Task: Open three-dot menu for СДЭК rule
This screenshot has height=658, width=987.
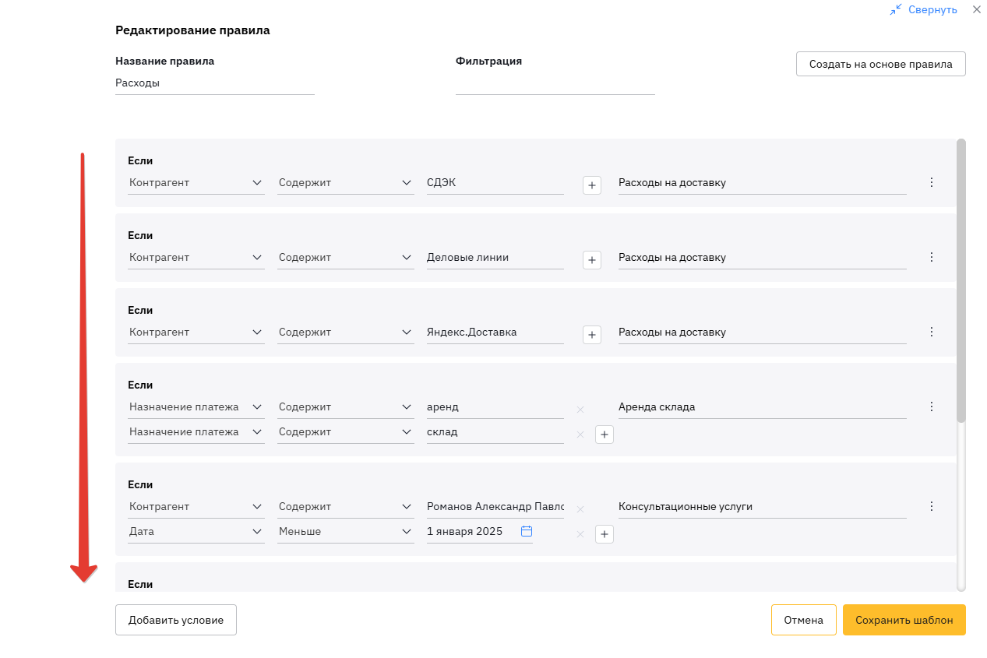Action: coord(931,182)
